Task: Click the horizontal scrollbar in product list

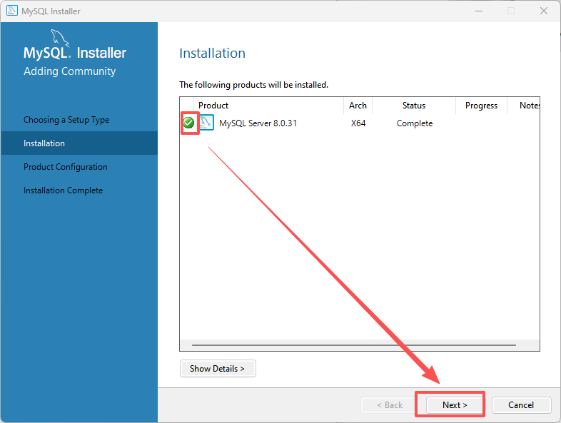Action: (353, 345)
